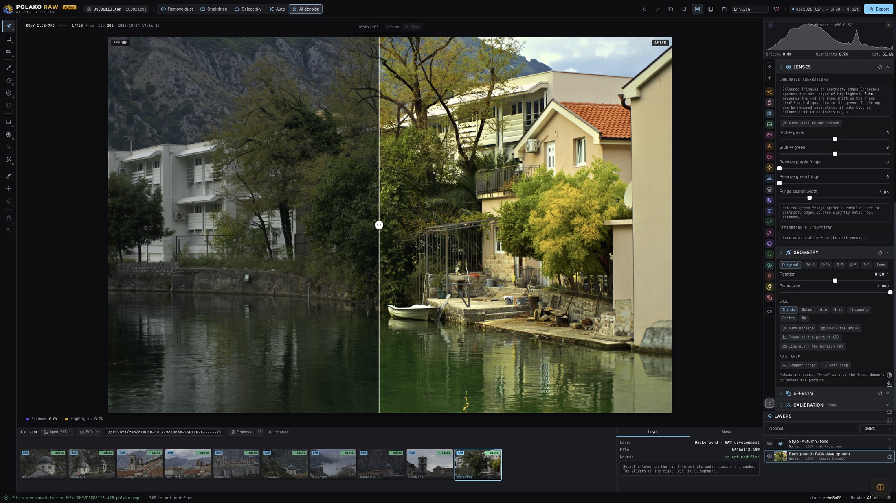Click the Rotation slider handle
Viewport: 896px width, 503px height.
point(835,281)
